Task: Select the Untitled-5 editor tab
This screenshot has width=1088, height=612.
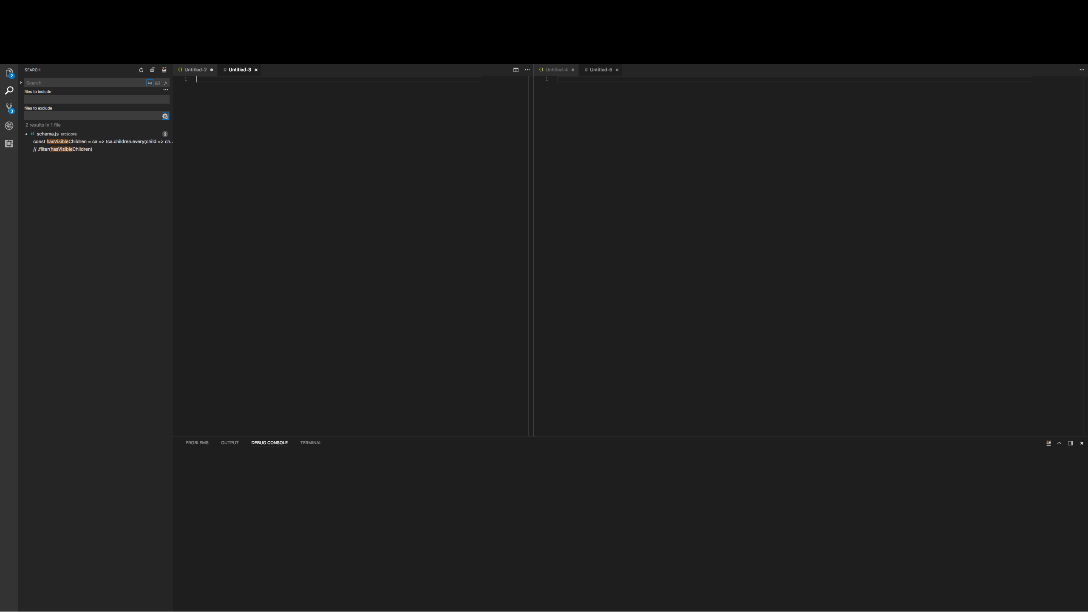Action: (601, 70)
